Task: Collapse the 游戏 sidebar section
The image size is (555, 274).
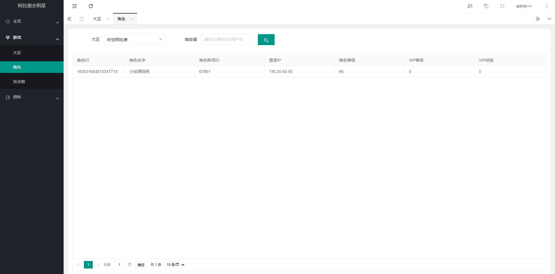Action: pyautogui.click(x=32, y=37)
